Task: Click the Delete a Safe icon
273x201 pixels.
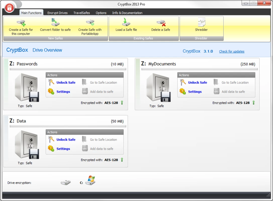Action: coord(161,23)
